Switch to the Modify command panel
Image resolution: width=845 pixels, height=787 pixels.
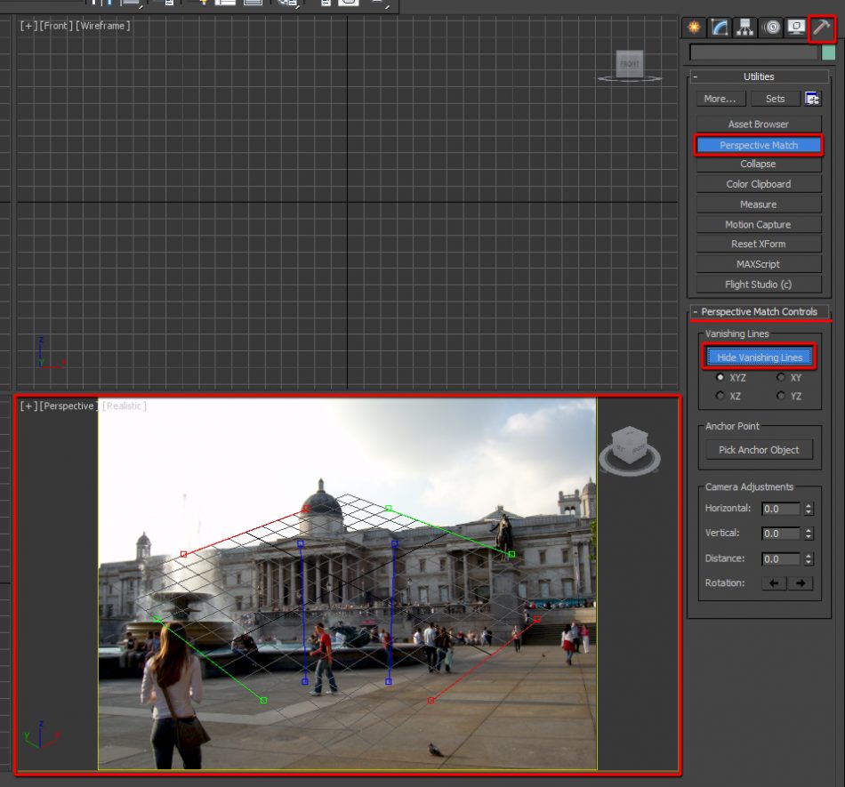coord(719,27)
